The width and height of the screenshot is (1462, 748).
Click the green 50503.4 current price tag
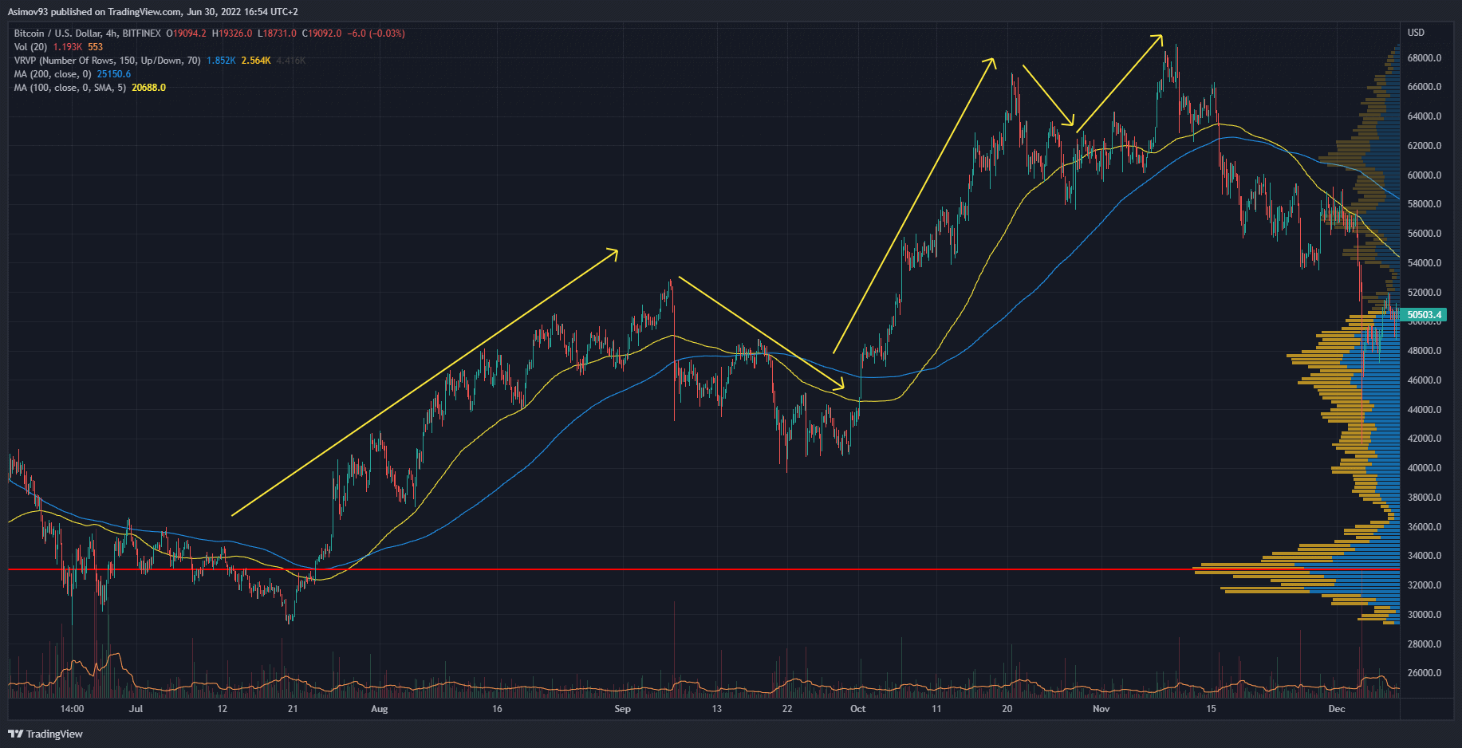(1424, 315)
